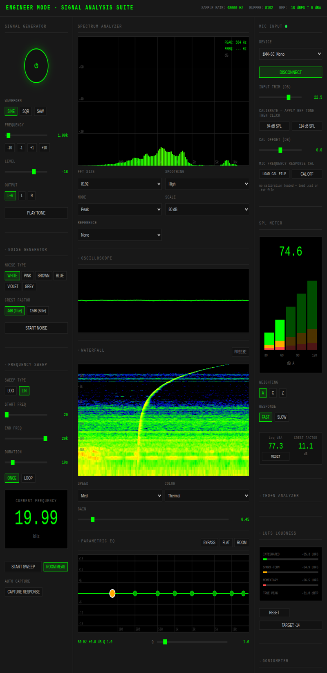Adjust the parametric EQ Q slider
This screenshot has height=673, width=327.
(x=192, y=642)
